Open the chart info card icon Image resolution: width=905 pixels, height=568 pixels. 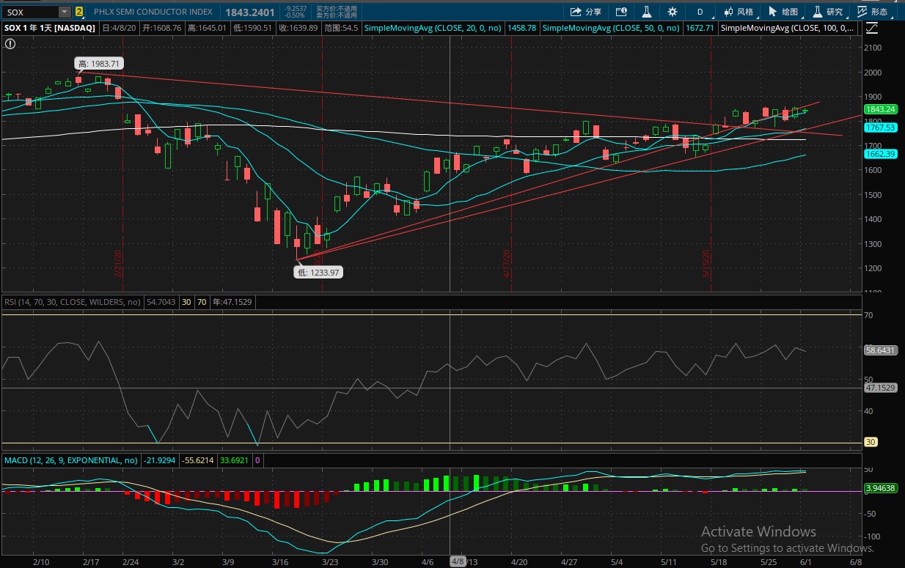click(x=621, y=12)
